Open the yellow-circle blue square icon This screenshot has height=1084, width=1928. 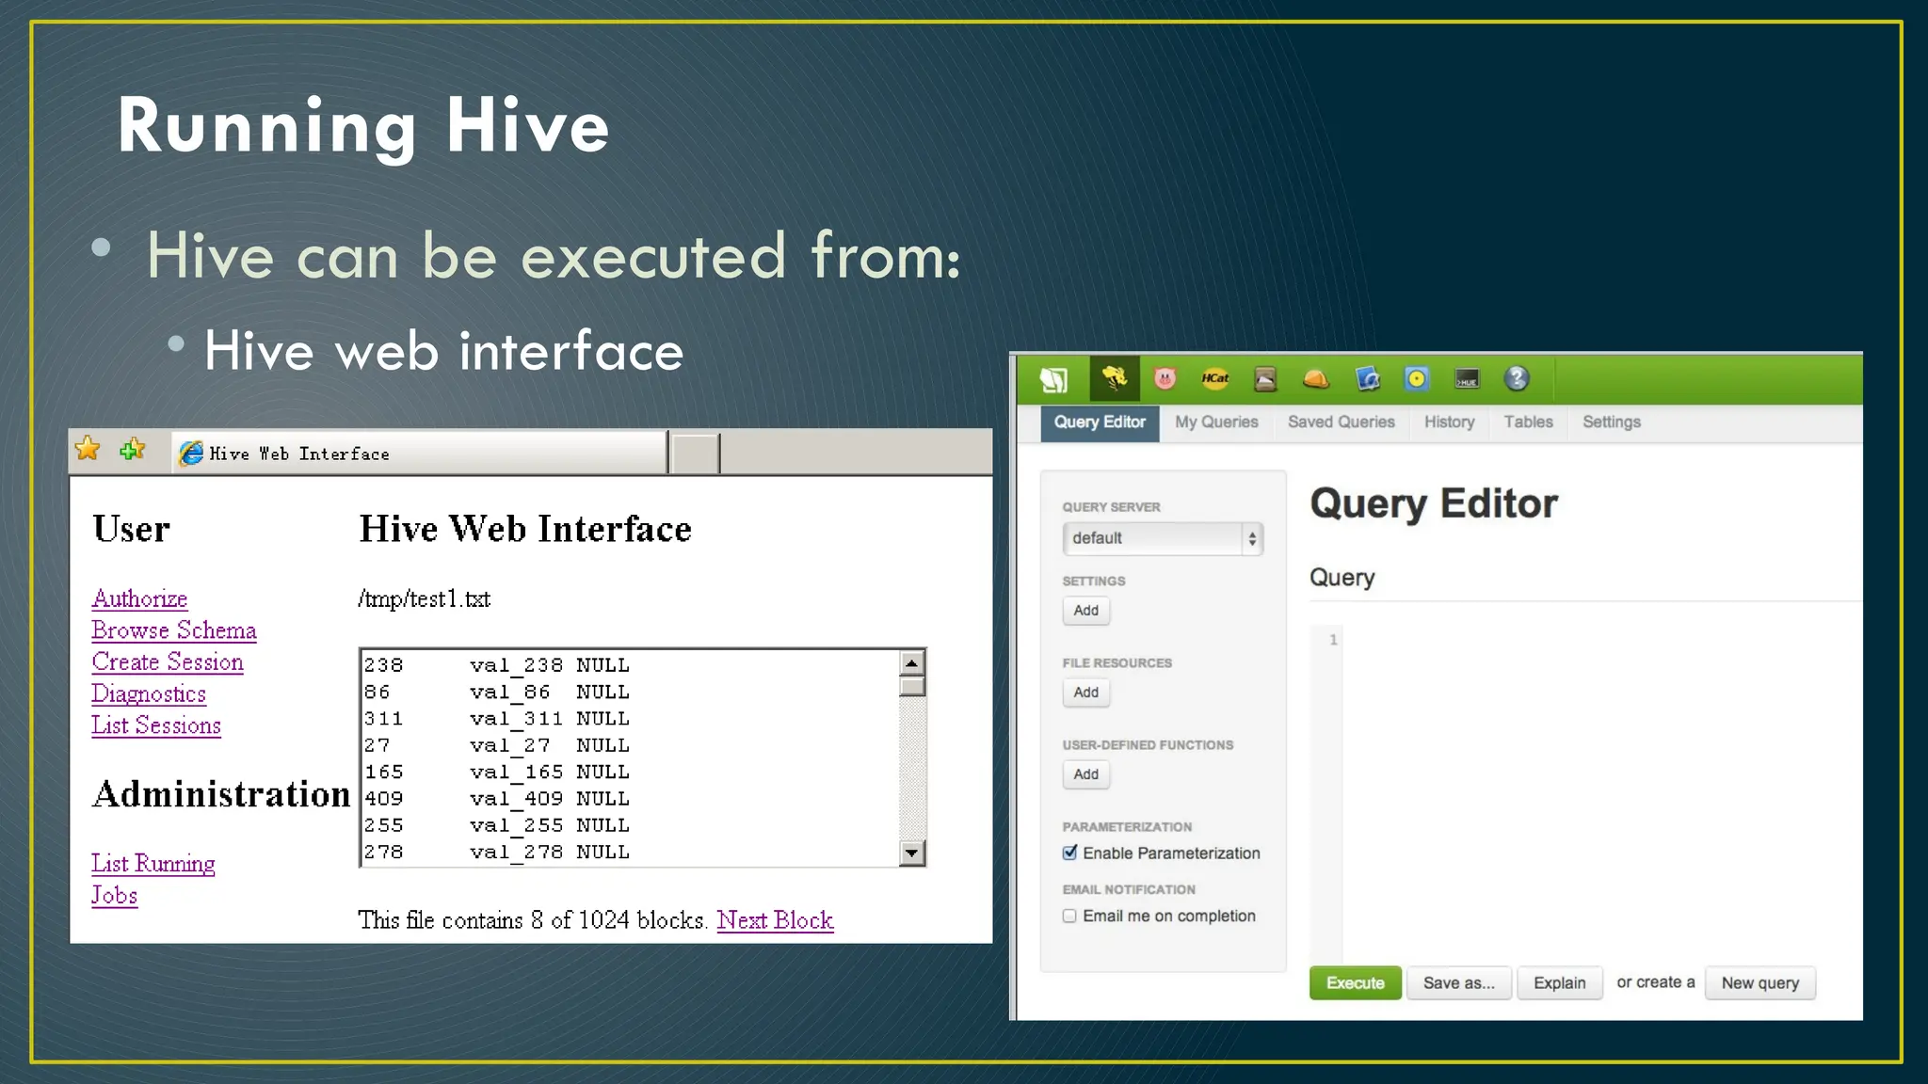[1417, 379]
